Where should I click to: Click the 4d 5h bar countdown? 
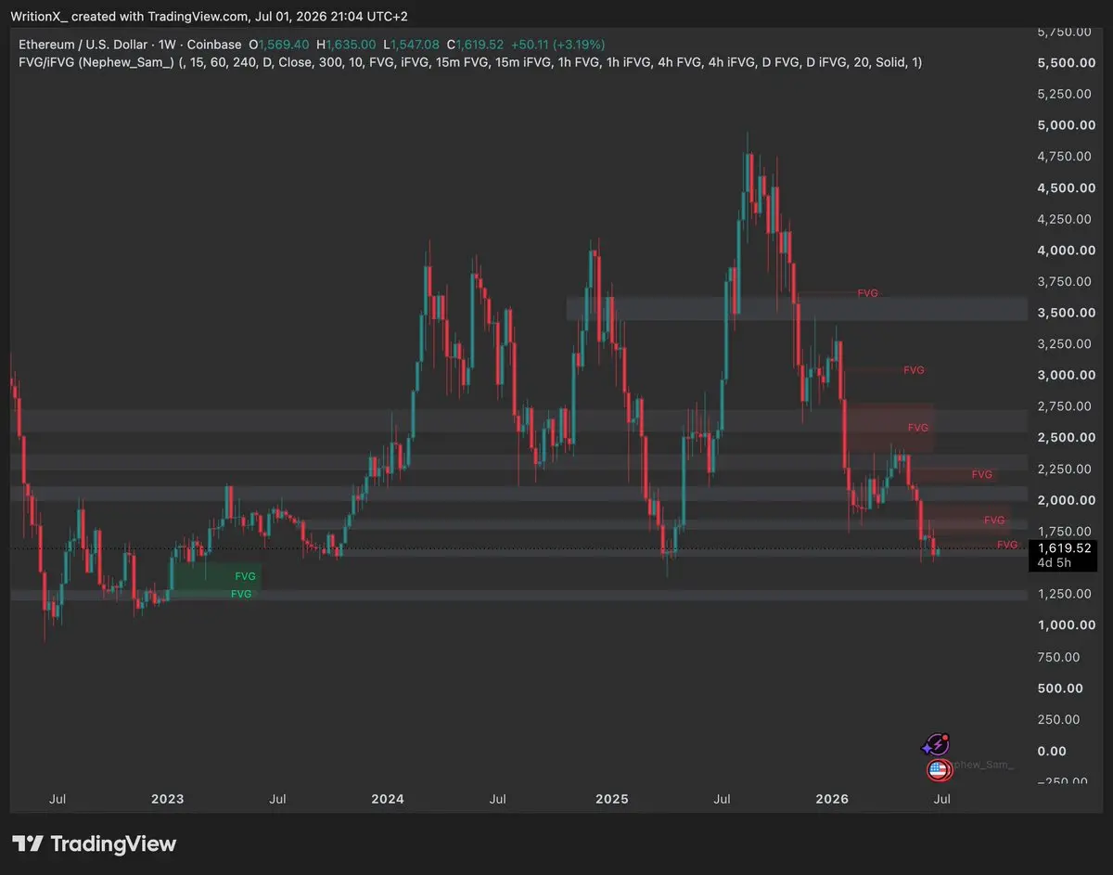[1055, 562]
